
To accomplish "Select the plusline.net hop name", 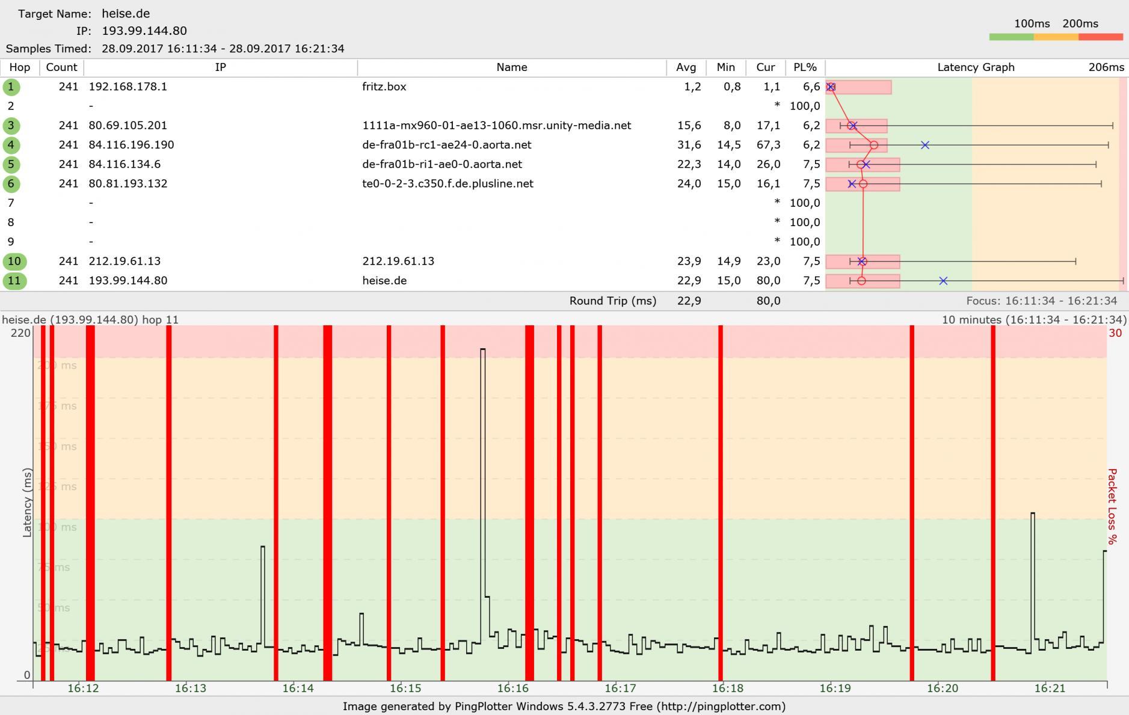I will coord(448,183).
